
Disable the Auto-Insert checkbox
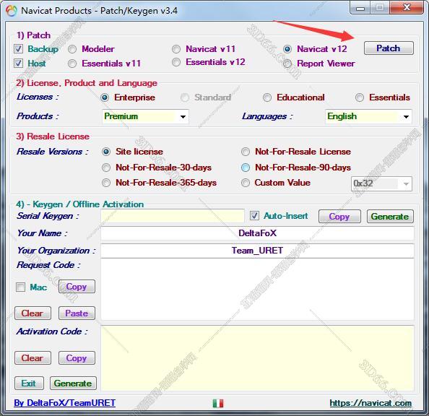pos(254,216)
